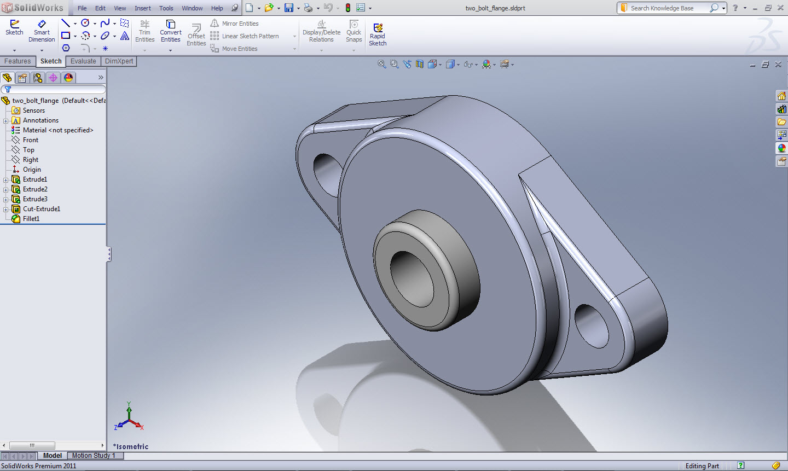The width and height of the screenshot is (788, 471).
Task: Launch the Rapid Sketch tool
Action: coord(378,34)
